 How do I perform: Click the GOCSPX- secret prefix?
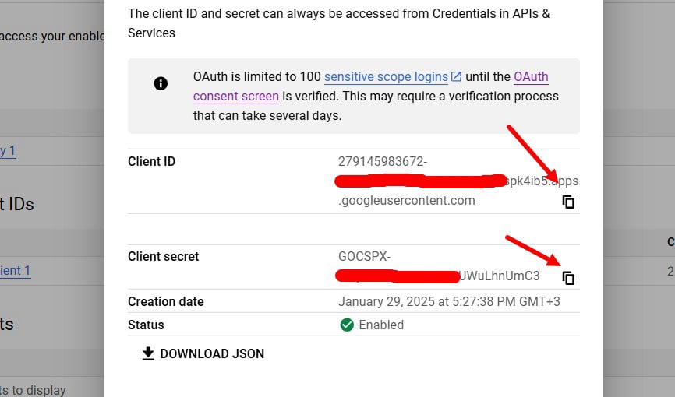click(364, 256)
